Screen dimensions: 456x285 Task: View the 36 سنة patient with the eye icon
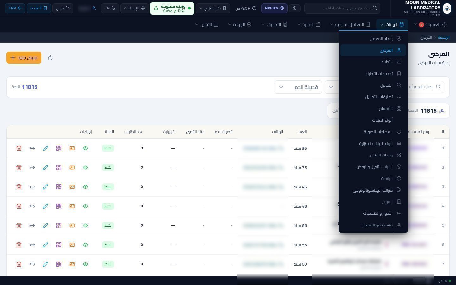click(x=85, y=148)
